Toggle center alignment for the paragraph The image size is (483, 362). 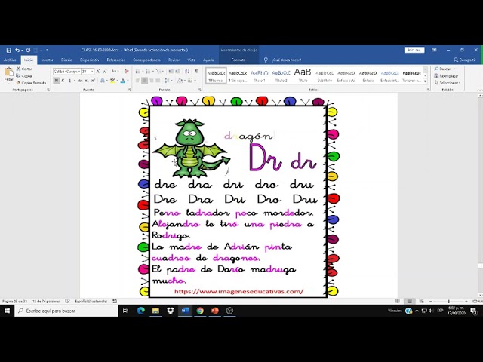[144, 81]
